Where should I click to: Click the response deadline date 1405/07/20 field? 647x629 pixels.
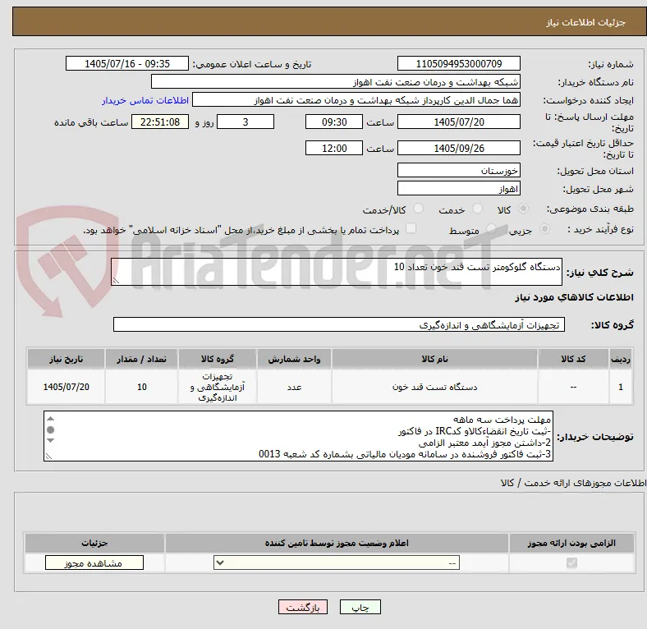pos(458,122)
